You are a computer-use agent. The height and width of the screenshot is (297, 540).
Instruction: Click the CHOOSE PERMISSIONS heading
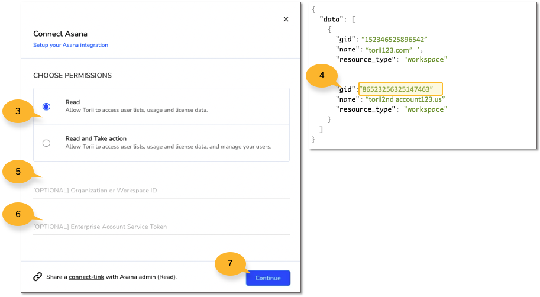click(72, 76)
